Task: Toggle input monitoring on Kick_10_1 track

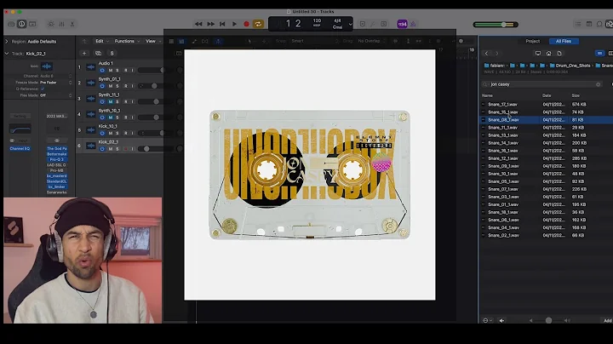Action: 132,134
